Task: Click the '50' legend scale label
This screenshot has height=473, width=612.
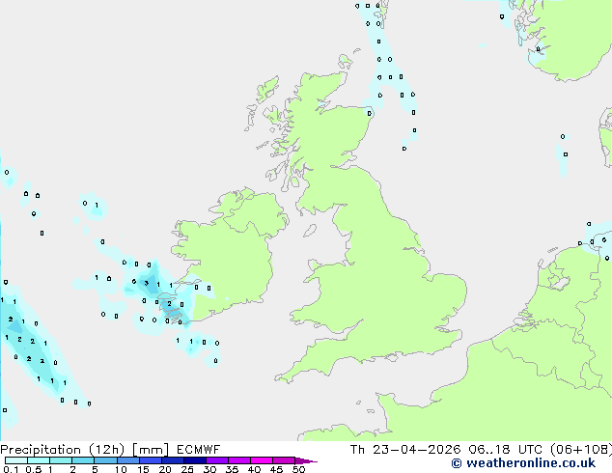Action: point(298,469)
